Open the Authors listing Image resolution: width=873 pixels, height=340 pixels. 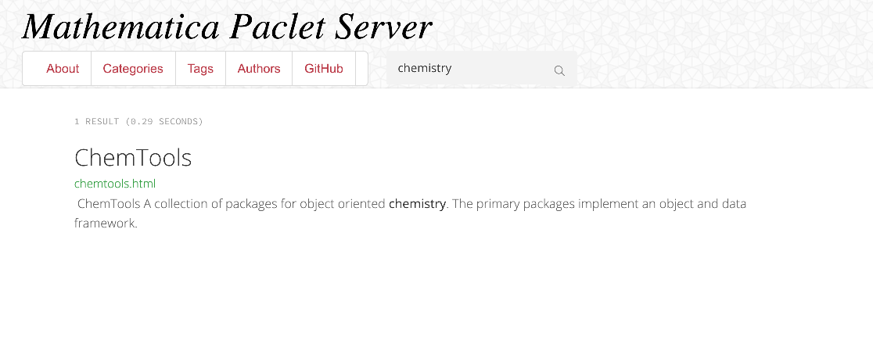pos(259,69)
